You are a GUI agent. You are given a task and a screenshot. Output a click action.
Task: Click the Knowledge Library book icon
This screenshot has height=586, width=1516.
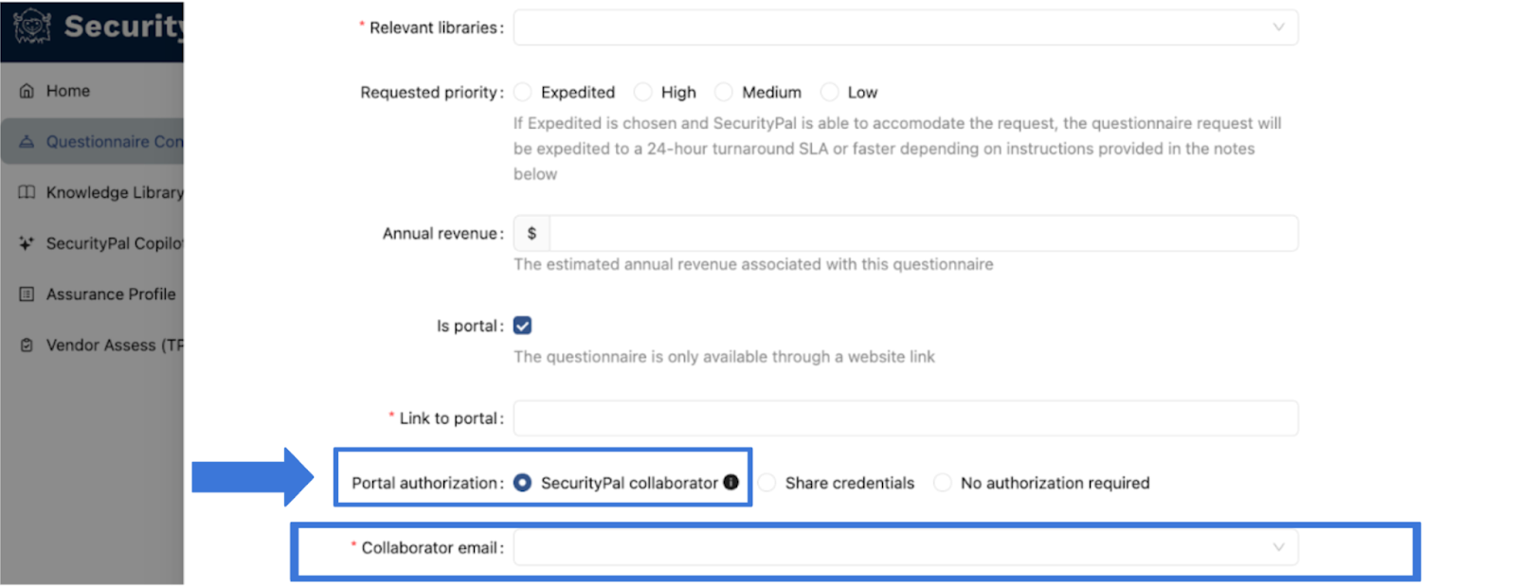pyautogui.click(x=27, y=192)
